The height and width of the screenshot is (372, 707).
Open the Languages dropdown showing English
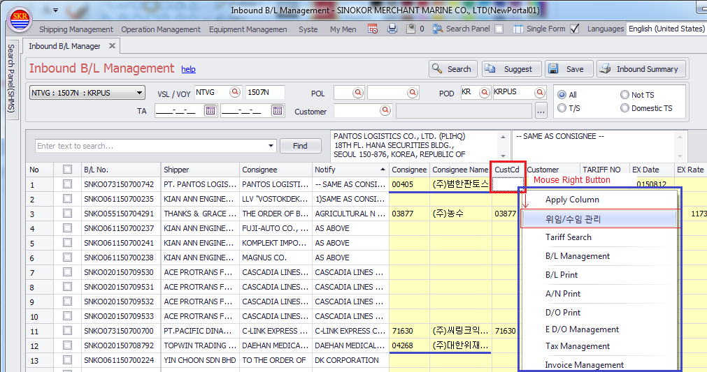click(666, 29)
